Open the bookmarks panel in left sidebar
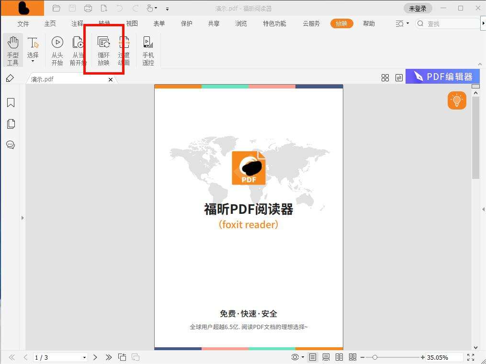The width and height of the screenshot is (486, 364). click(11, 102)
